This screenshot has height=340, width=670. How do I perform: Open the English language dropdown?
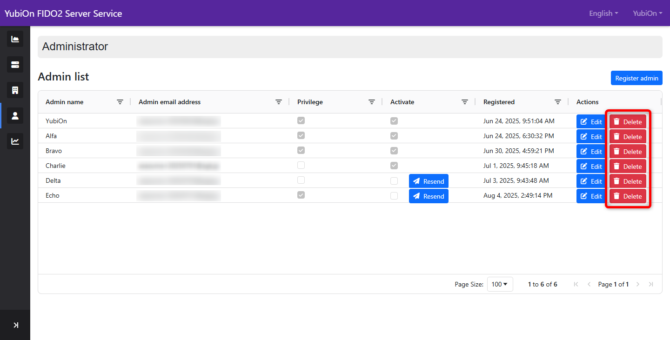pos(603,13)
